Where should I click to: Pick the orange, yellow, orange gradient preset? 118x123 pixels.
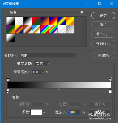pyautogui.click(x=70, y=21)
